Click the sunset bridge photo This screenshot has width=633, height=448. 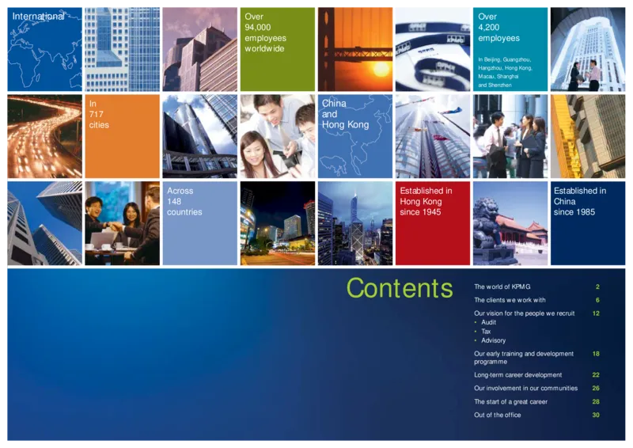[x=354, y=49]
